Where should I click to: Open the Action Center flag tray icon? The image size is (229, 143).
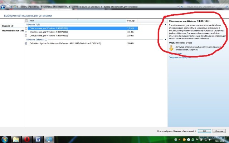[197, 140]
